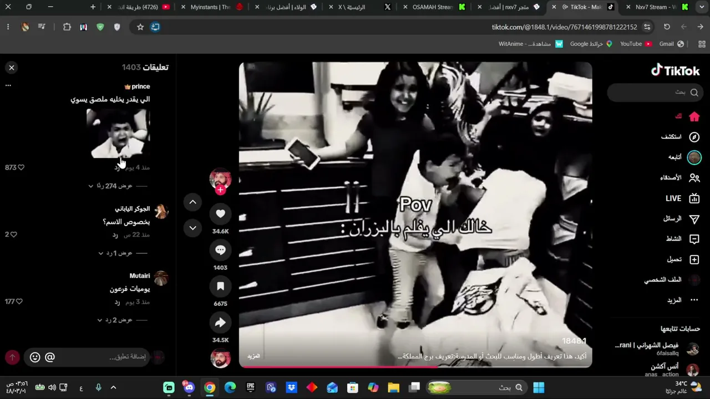Open الجوكر الياباني profile avatar
Viewport: 710px width, 399px height.
pyautogui.click(x=161, y=211)
